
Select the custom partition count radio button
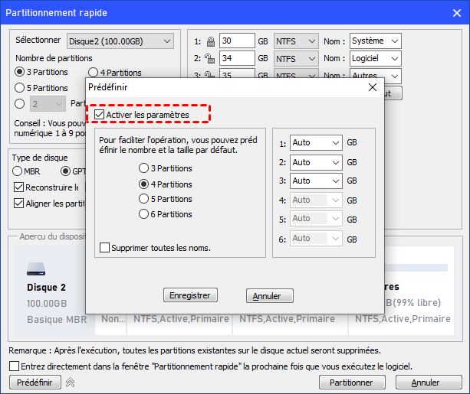[19, 104]
